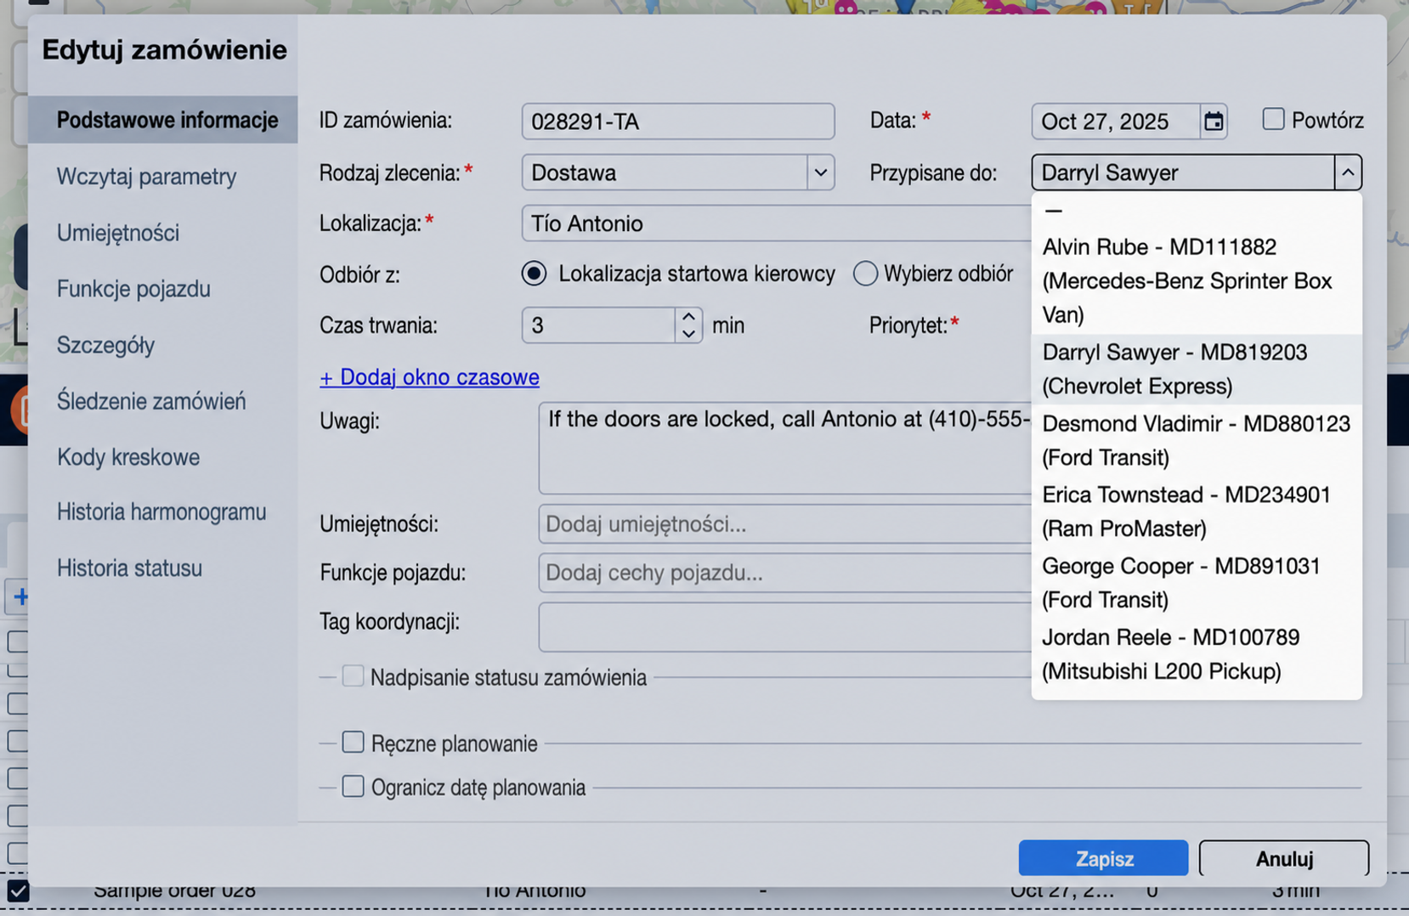The width and height of the screenshot is (1409, 916).
Task: Click the Czas trwania value field
Action: click(x=599, y=325)
